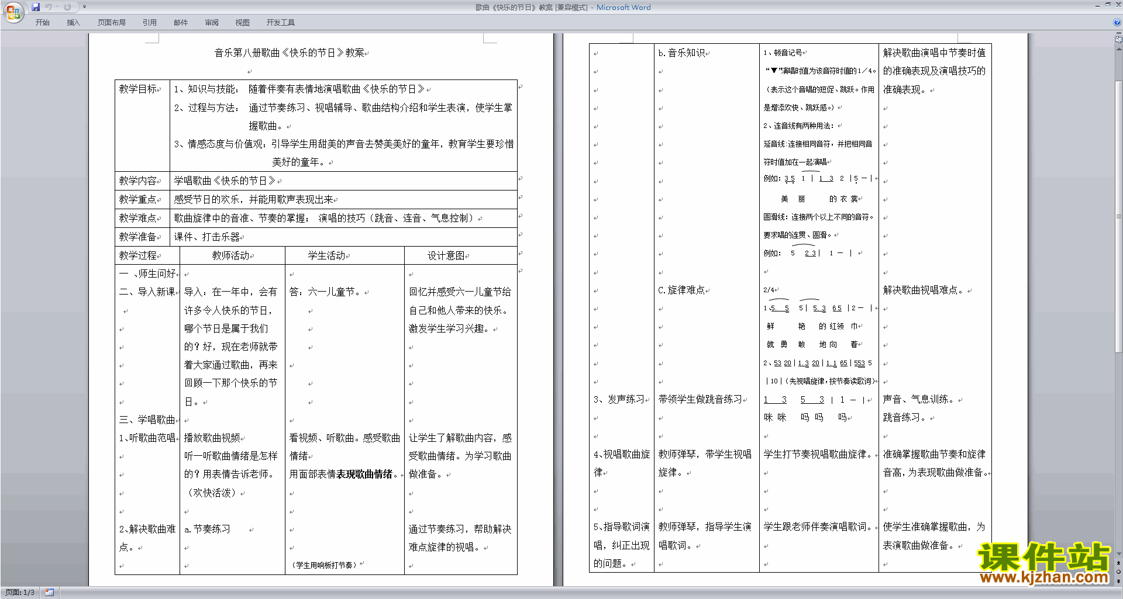Screen dimensions: 1123x599
Task: Click the text 学生打节奏视唱歌曲旋律。
Action: click(819, 454)
